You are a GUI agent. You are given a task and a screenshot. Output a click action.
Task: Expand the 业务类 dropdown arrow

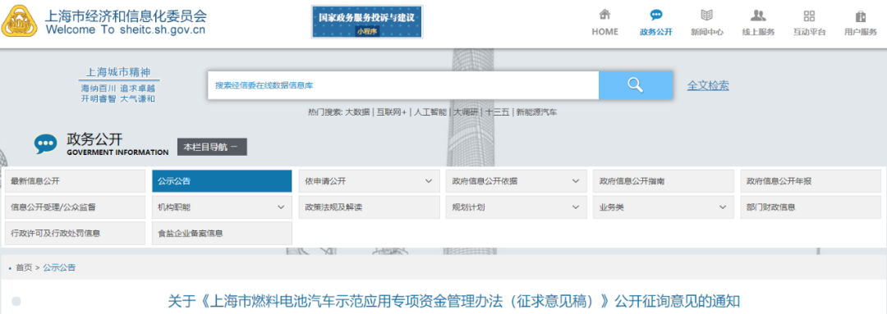[723, 207]
